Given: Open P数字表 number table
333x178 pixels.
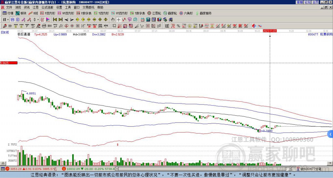Looking at the screenshot, I should tap(84, 13).
